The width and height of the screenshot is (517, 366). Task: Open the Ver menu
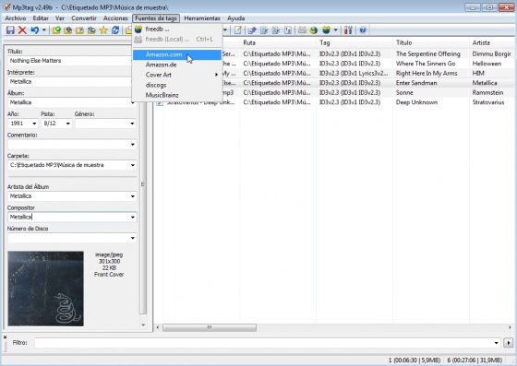pos(60,18)
